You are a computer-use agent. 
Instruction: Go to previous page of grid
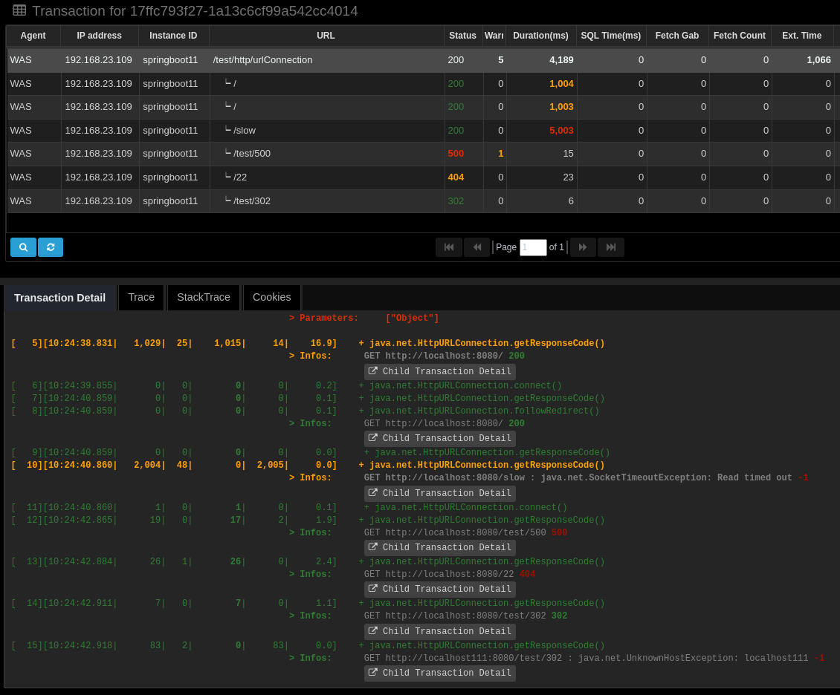click(476, 247)
